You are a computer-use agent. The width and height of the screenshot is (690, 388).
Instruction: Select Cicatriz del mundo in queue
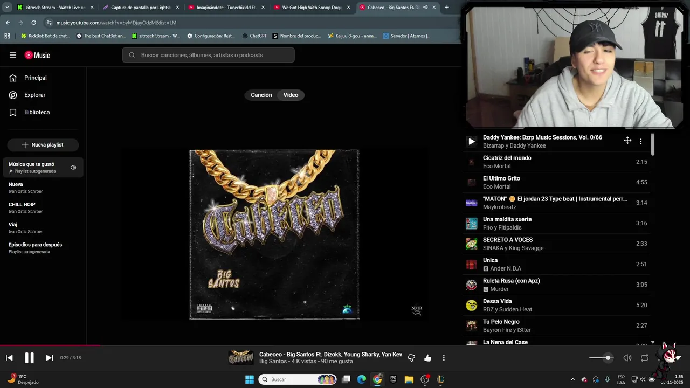pos(557,162)
